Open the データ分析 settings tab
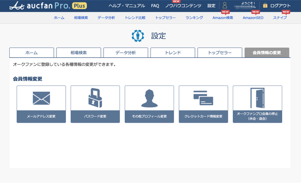301x183 pixels. [126, 53]
